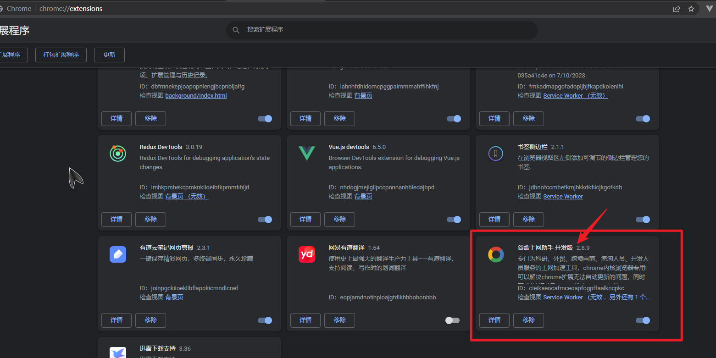The width and height of the screenshot is (716, 358).
Task: Open Redux DevTools 背景页 (无效) link
Action: click(187, 196)
